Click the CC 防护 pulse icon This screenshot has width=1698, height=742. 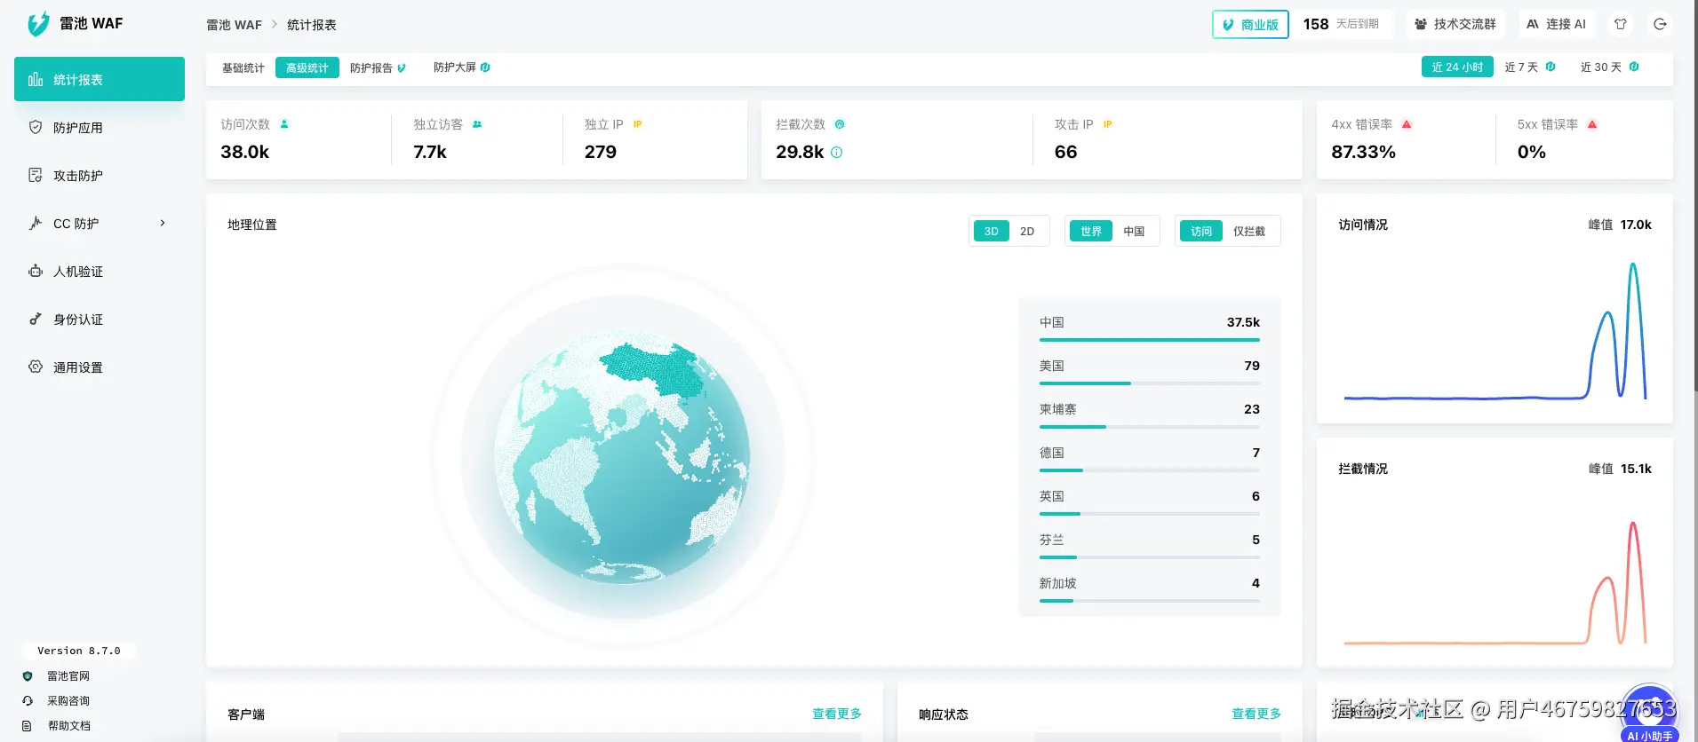click(36, 223)
